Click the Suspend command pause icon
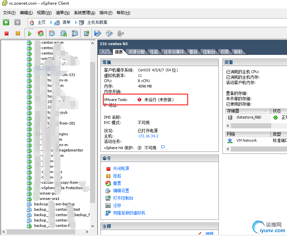 (x=108, y=176)
